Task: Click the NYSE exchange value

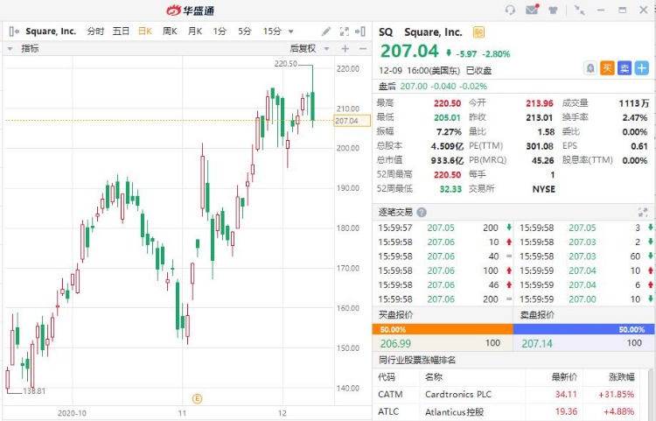Action: pyautogui.click(x=544, y=189)
